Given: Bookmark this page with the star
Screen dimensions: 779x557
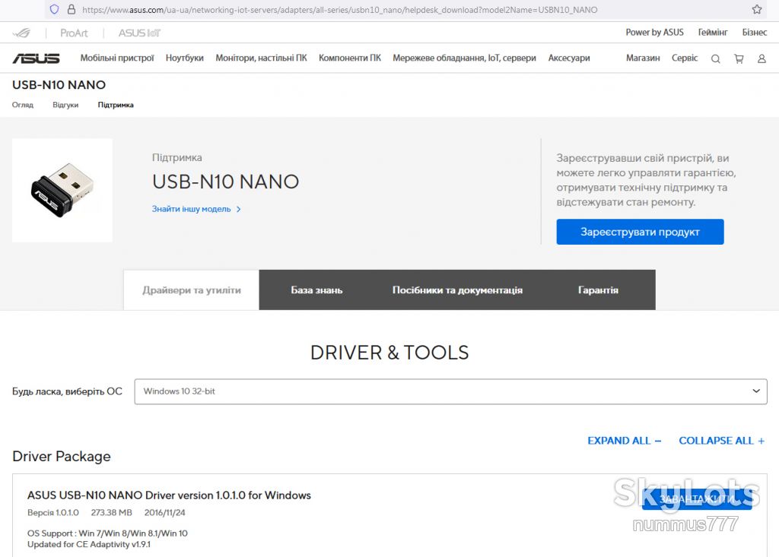Looking at the screenshot, I should point(757,9).
